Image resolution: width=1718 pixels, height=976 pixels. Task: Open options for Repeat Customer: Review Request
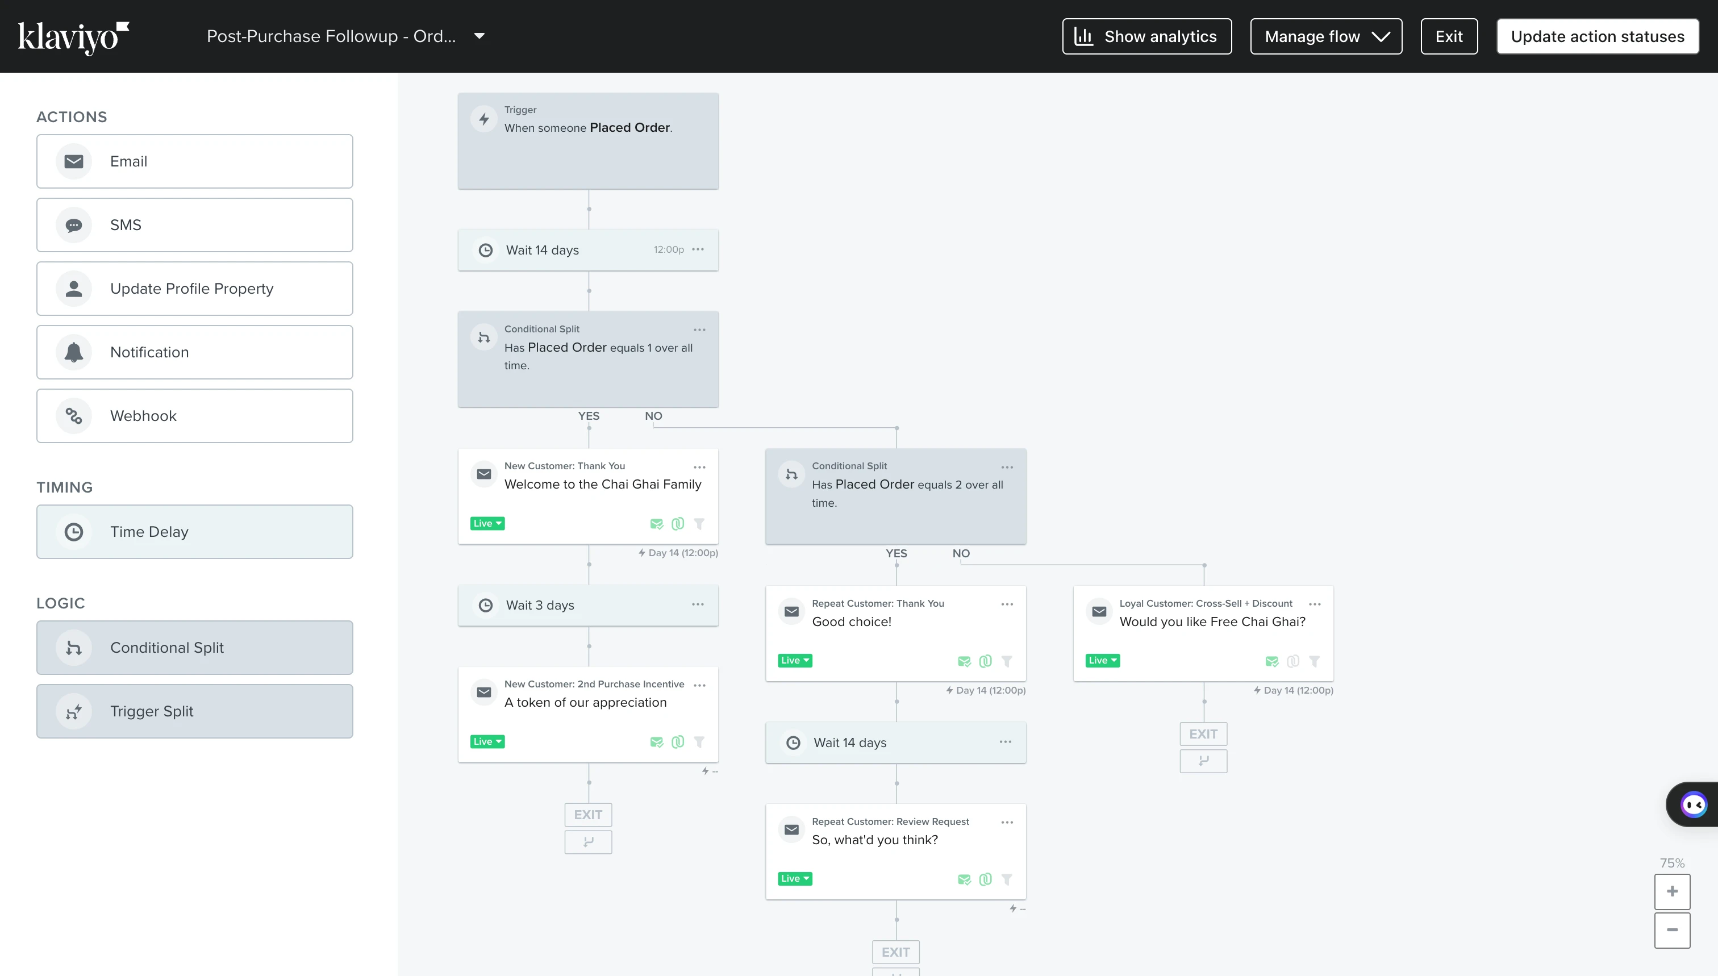pos(1007,823)
